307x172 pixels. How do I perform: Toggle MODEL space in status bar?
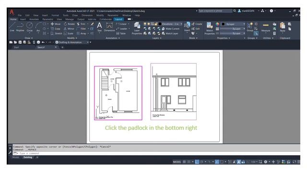click(177, 161)
